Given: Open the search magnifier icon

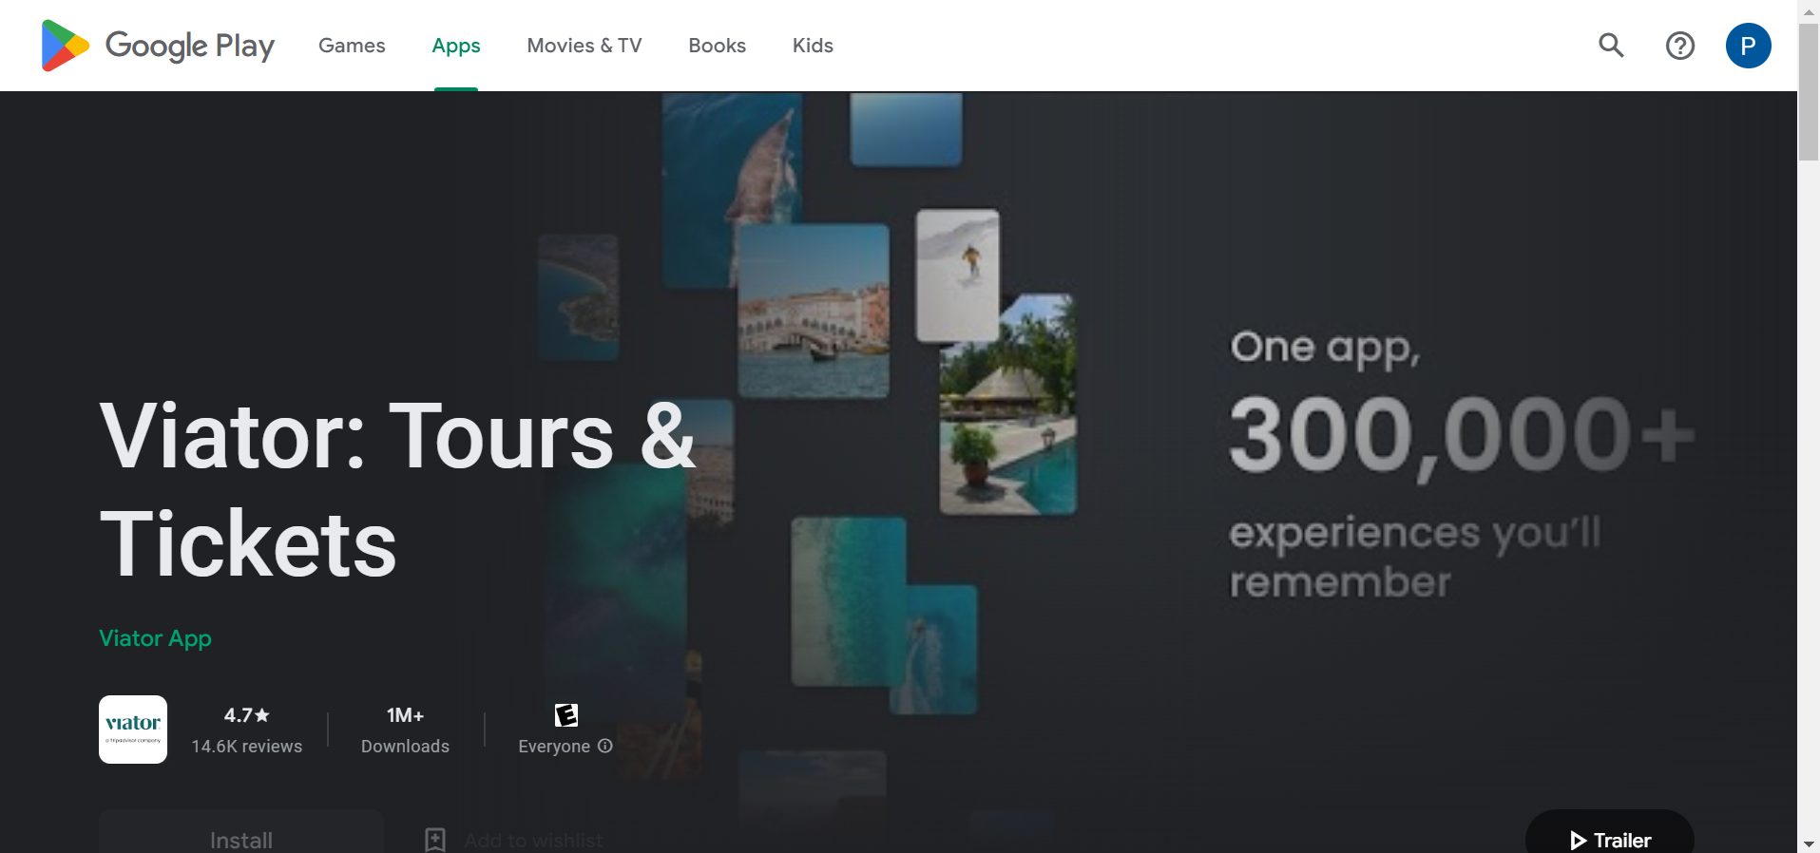Looking at the screenshot, I should coord(1611,46).
